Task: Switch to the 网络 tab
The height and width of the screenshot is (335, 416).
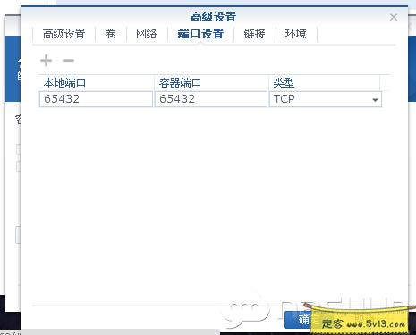Action: 147,34
